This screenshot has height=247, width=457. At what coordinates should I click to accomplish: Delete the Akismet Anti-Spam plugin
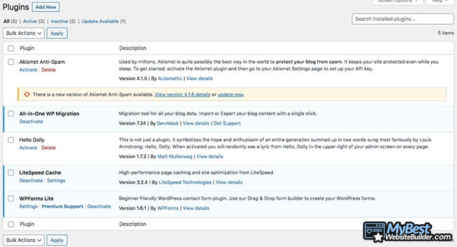click(x=48, y=70)
